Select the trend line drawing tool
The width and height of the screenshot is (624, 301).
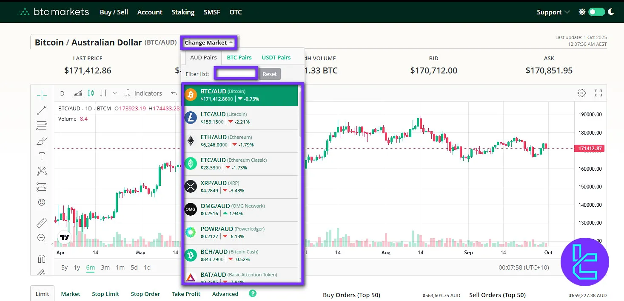[41, 110]
